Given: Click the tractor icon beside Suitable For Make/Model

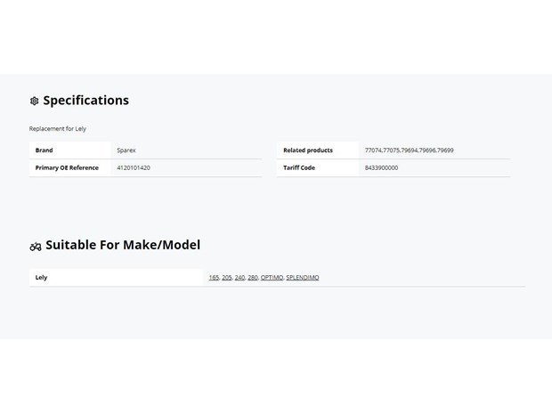Looking at the screenshot, I should (x=36, y=247).
